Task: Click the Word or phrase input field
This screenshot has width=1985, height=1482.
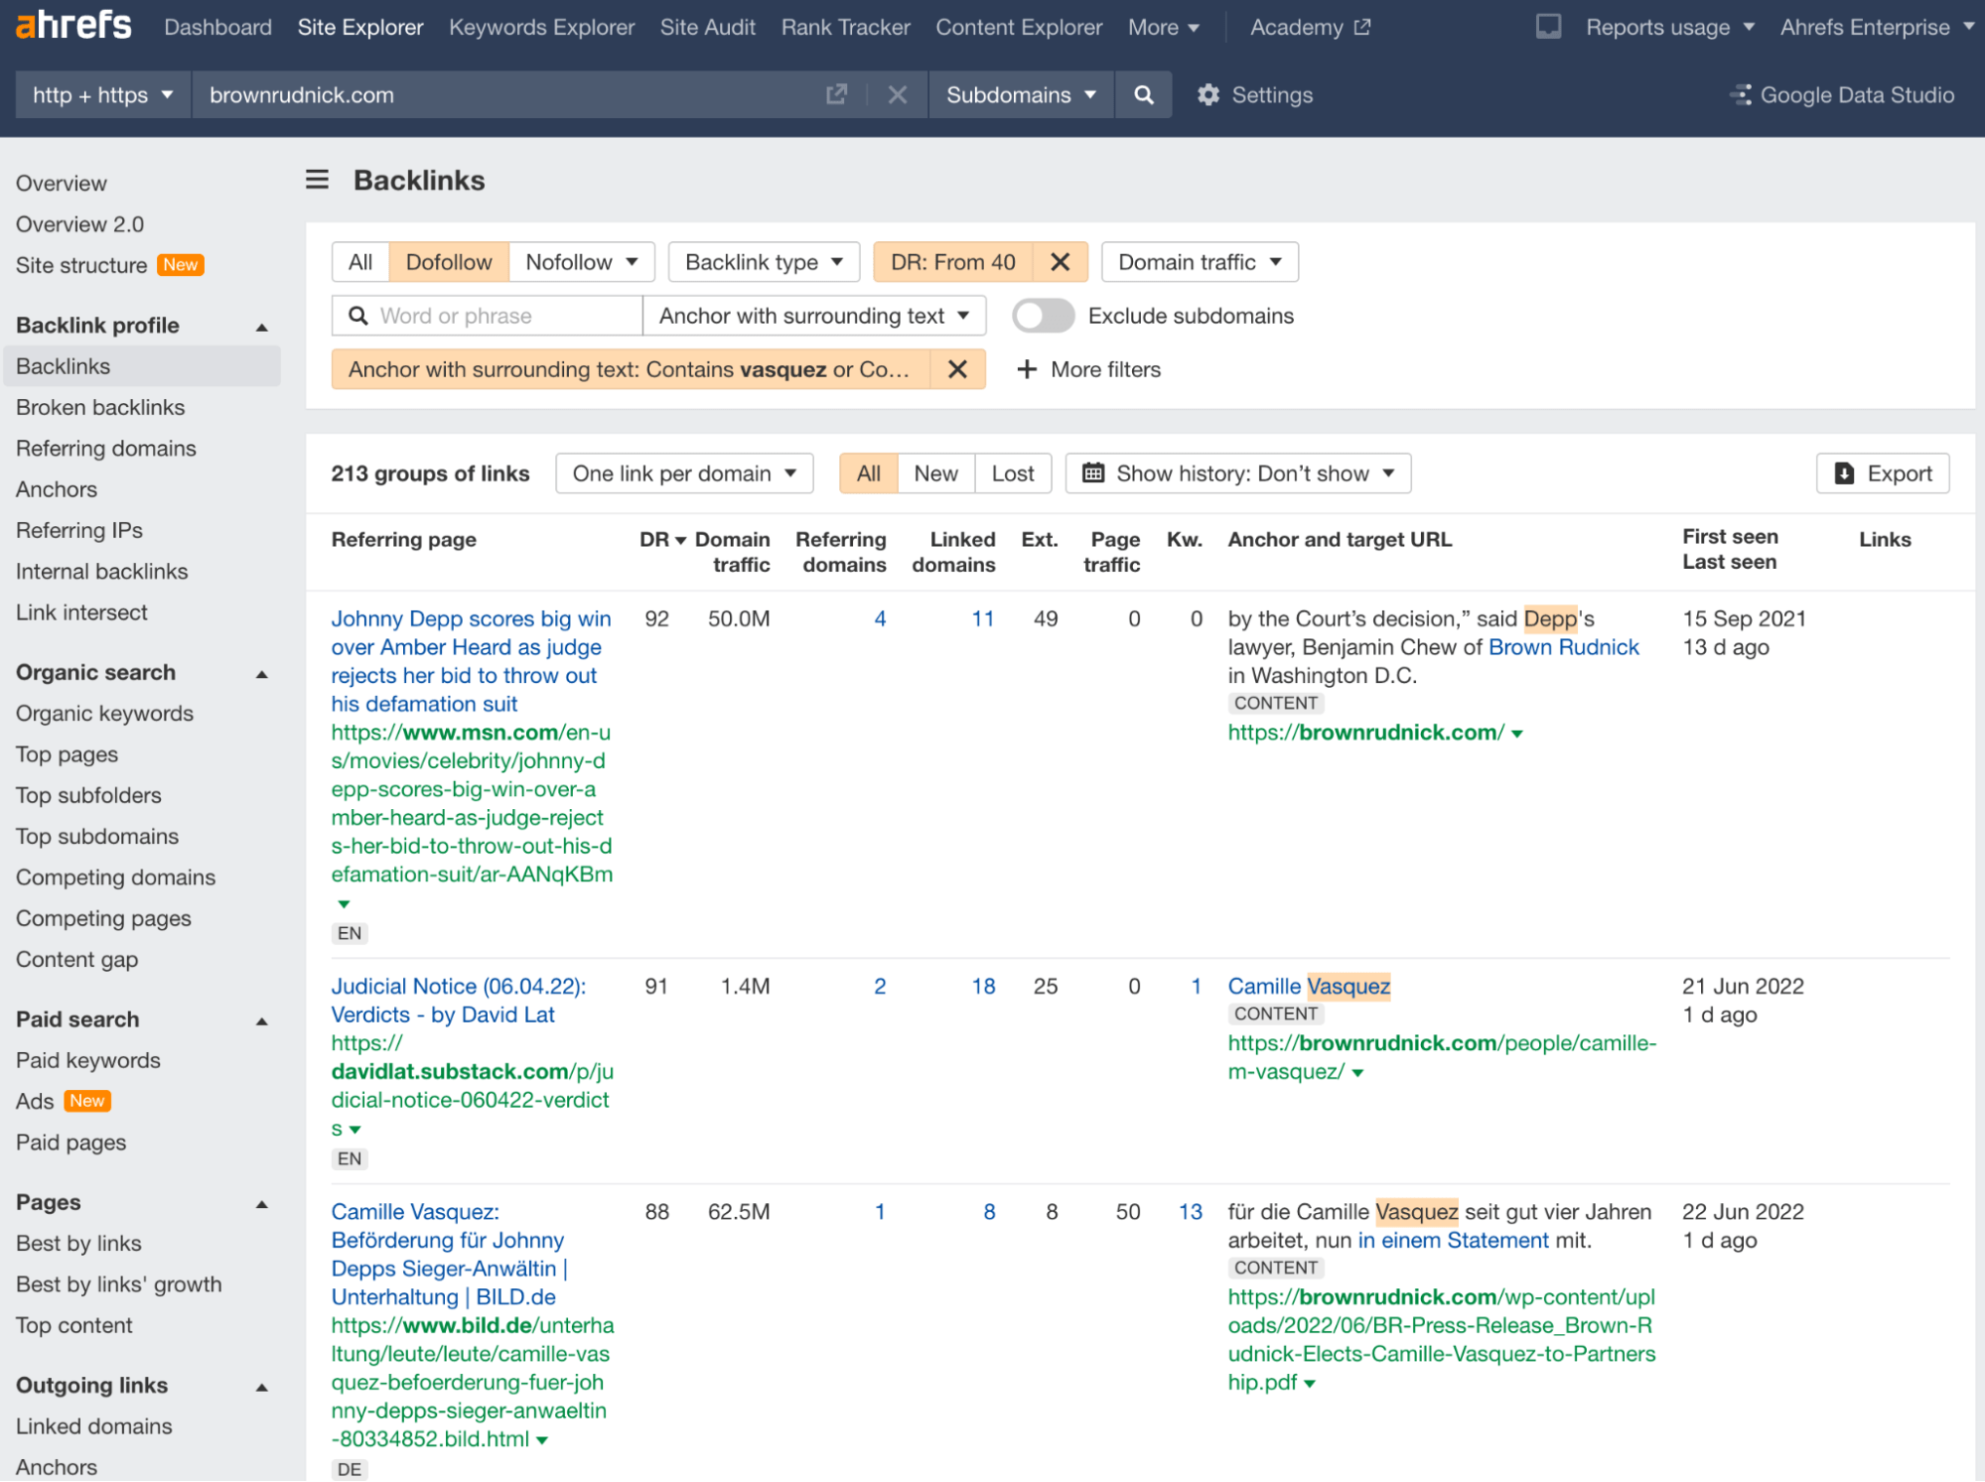Action: [x=487, y=316]
